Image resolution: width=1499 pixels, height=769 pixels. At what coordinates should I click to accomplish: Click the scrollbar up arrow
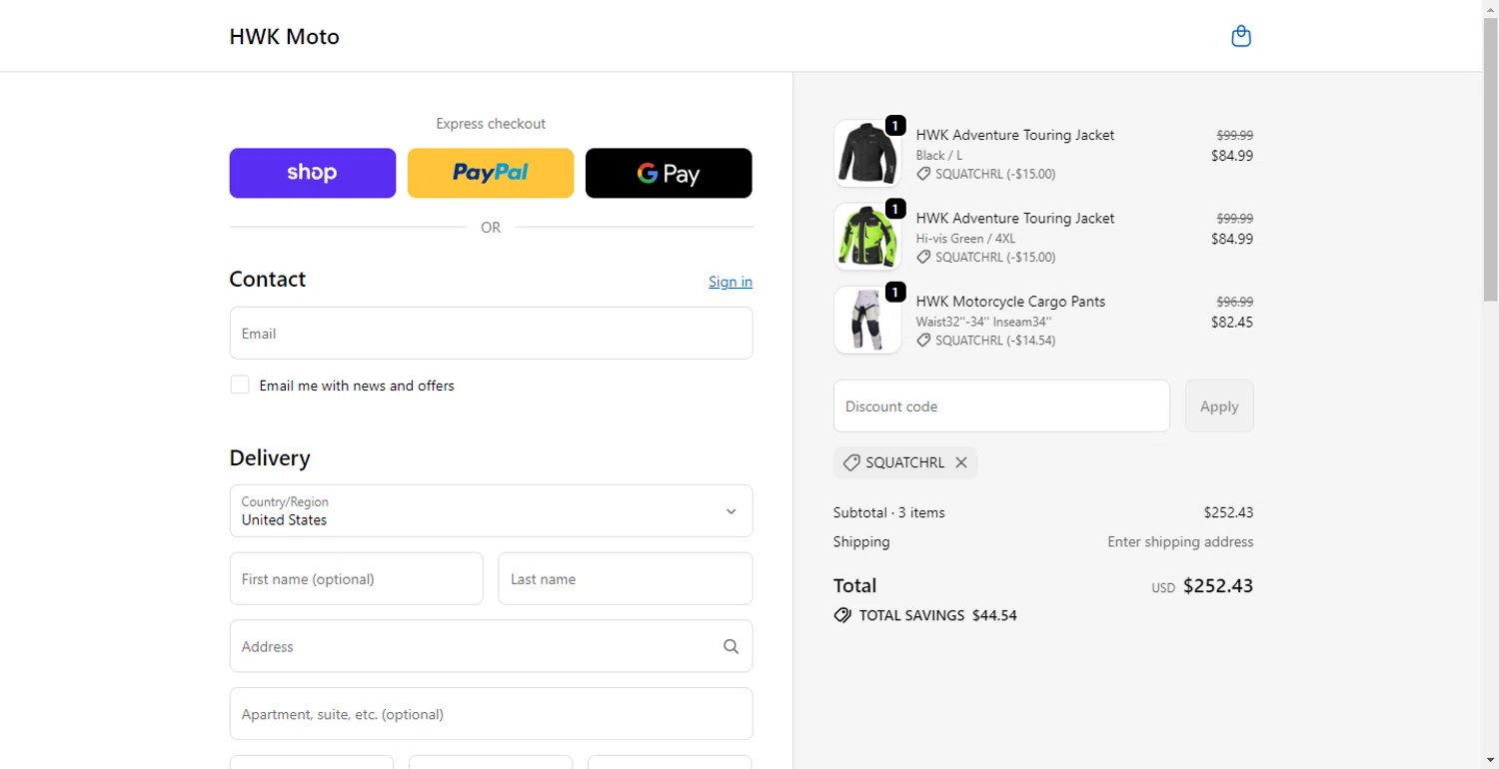pos(1490,8)
